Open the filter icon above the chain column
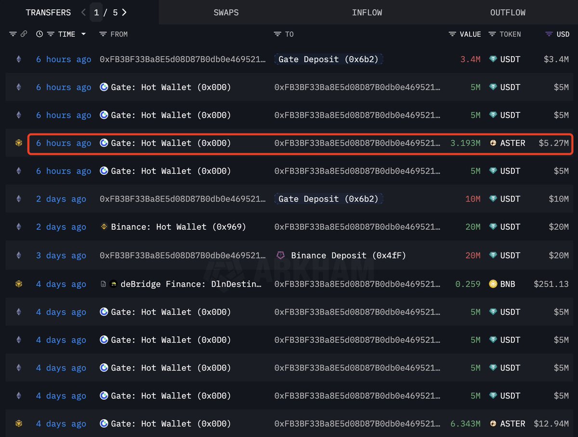 click(13, 34)
